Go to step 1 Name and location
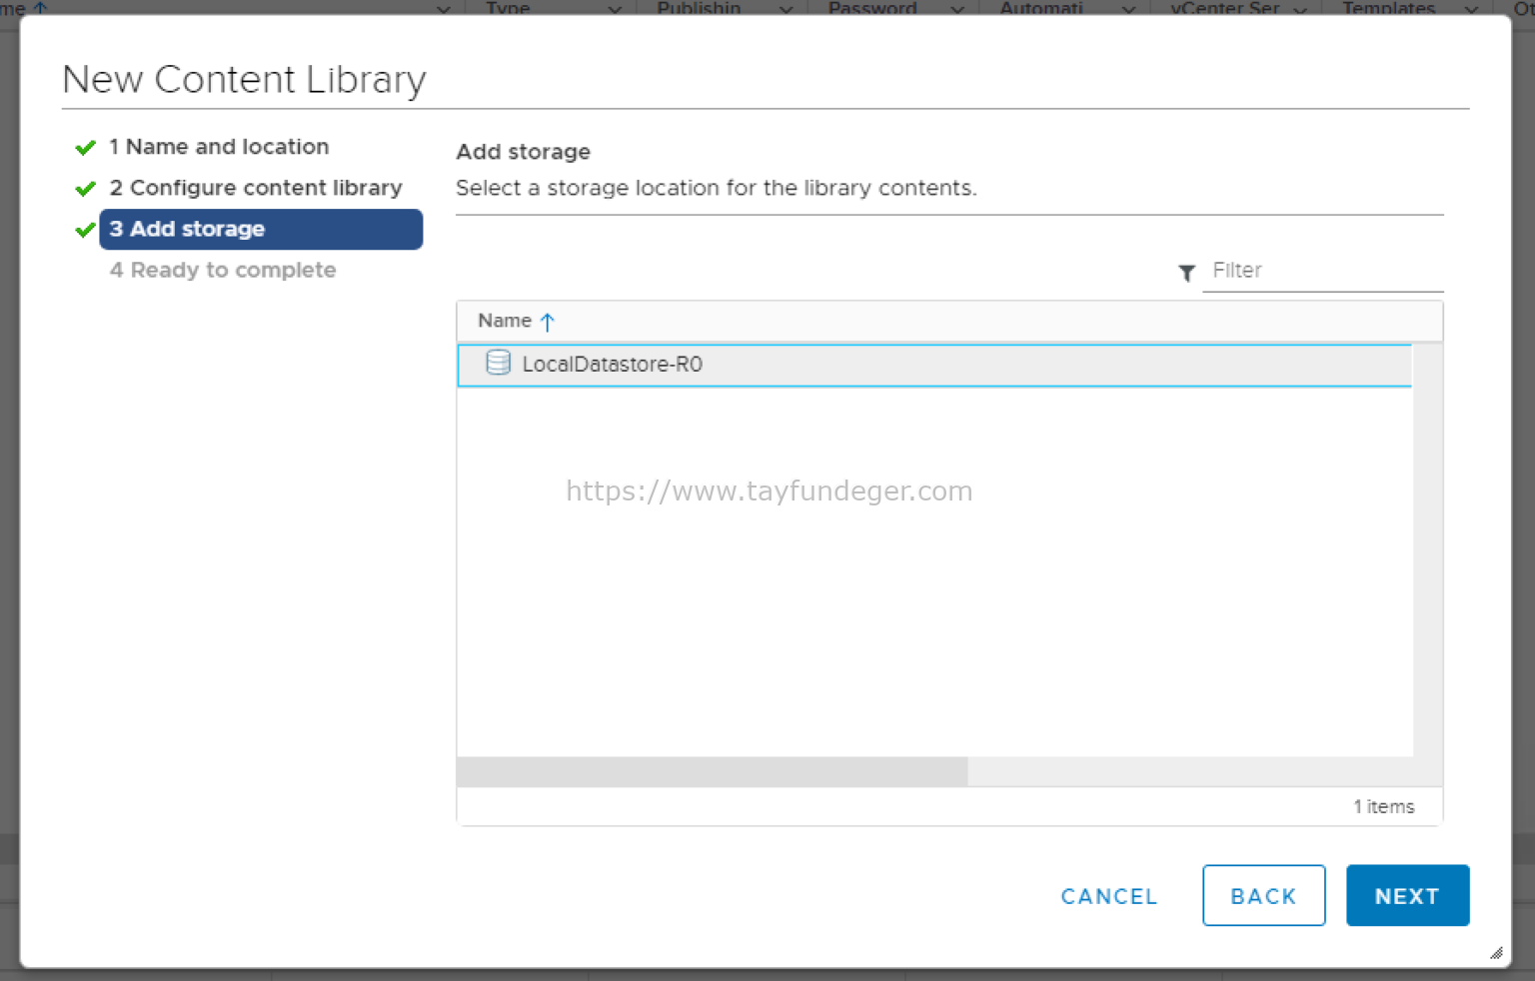The height and width of the screenshot is (981, 1535). tap(219, 147)
